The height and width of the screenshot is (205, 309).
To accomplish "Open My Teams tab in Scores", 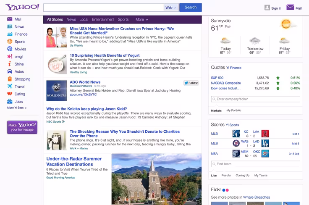I will (x=261, y=175).
